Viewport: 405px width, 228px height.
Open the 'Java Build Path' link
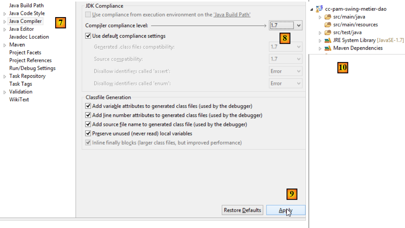(232, 15)
